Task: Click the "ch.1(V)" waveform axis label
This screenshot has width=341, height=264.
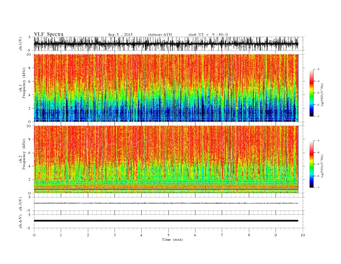Action: 21,44
